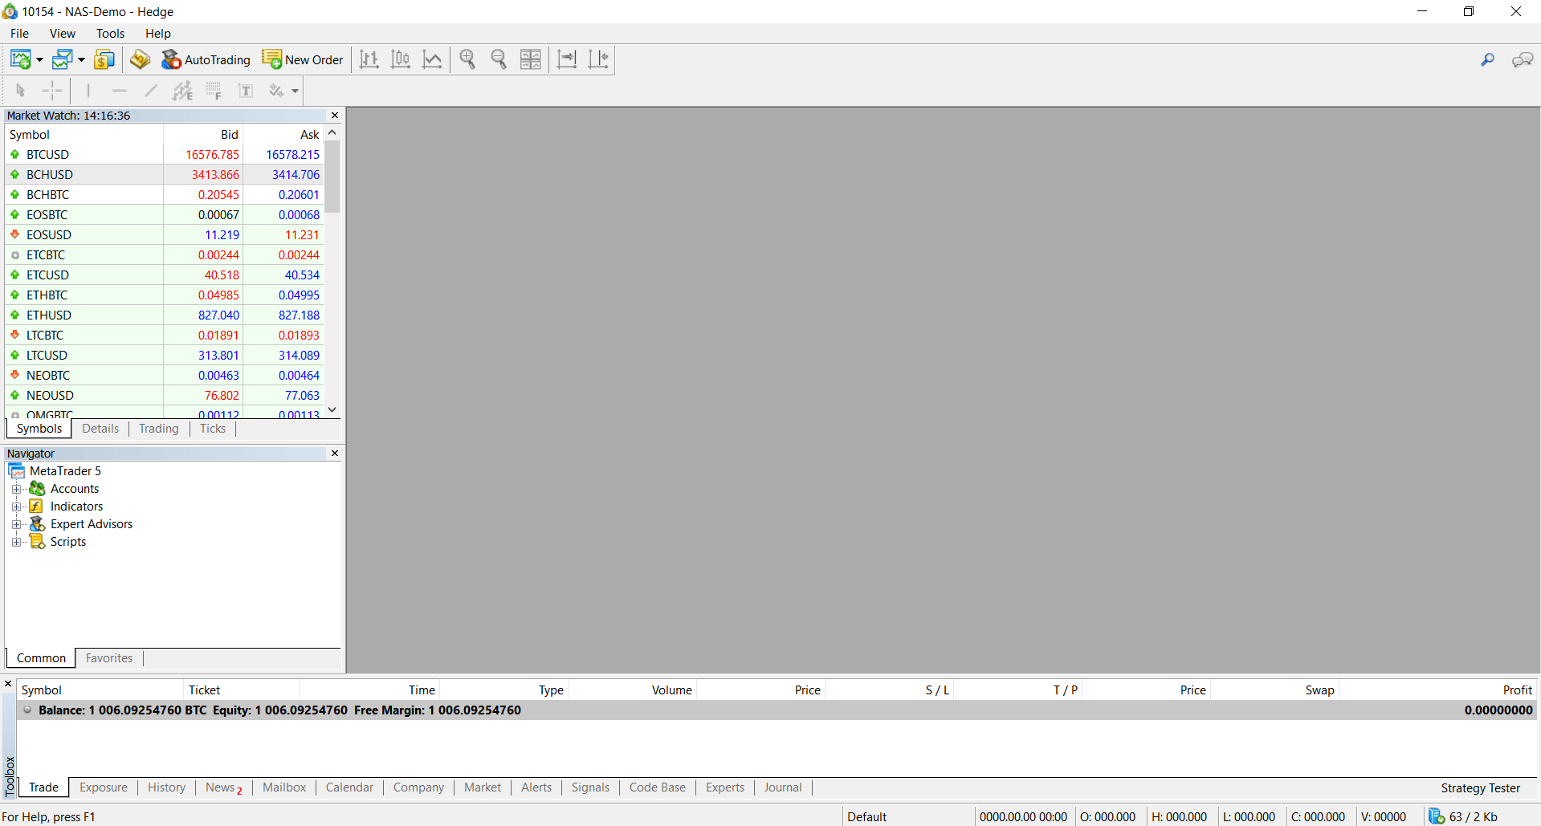The image size is (1541, 826).
Task: Click the New Order button
Action: 303,59
